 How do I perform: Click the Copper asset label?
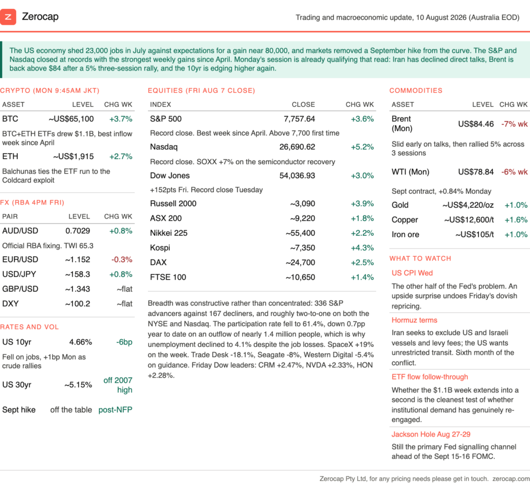405,220
